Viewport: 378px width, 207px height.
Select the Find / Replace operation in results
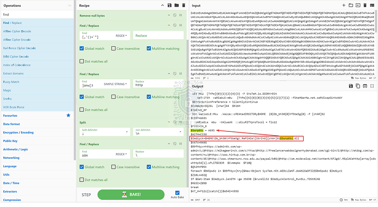(37, 23)
